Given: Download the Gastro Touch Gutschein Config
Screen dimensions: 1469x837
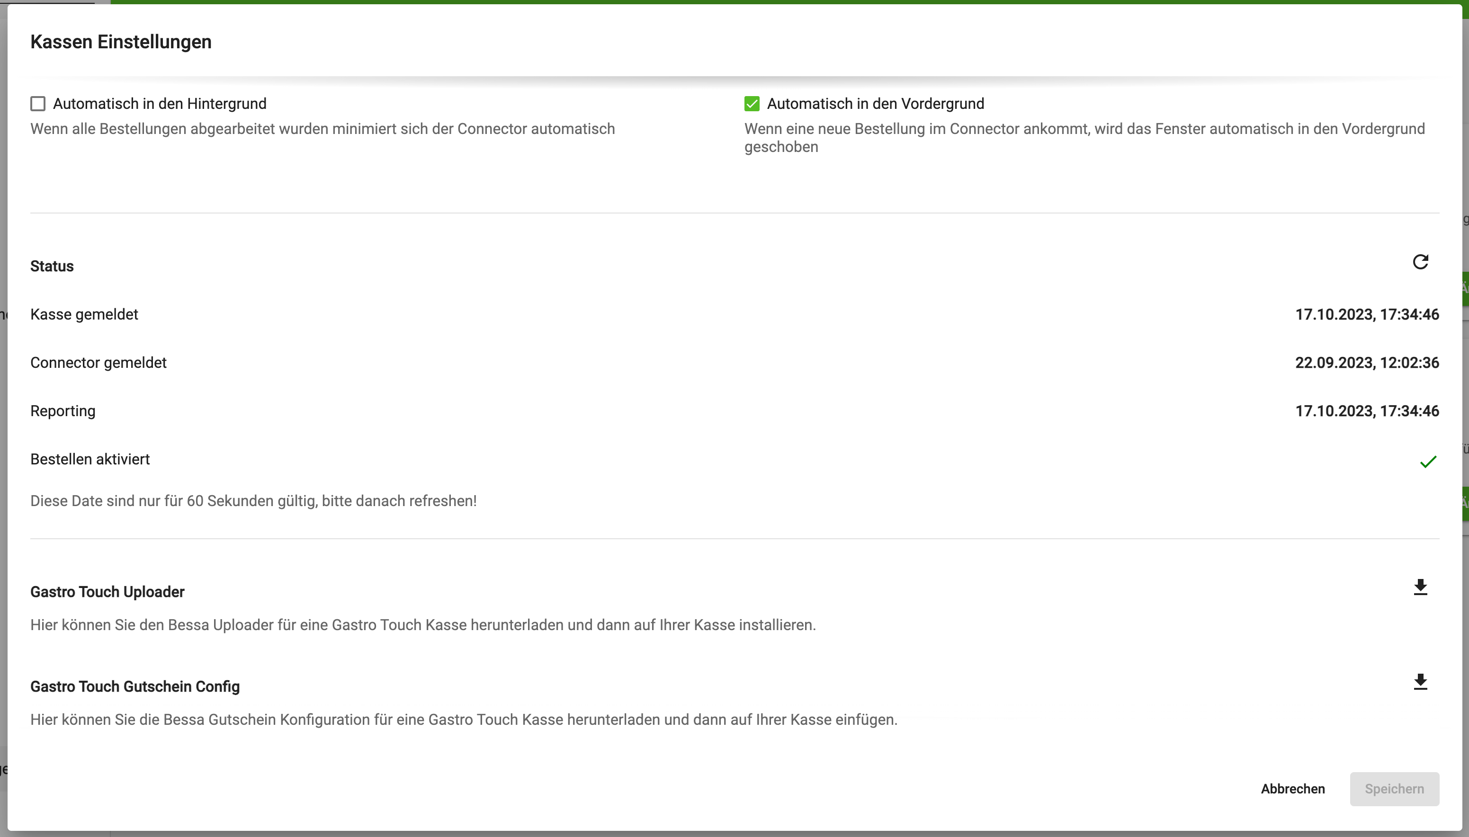Looking at the screenshot, I should [1420, 682].
